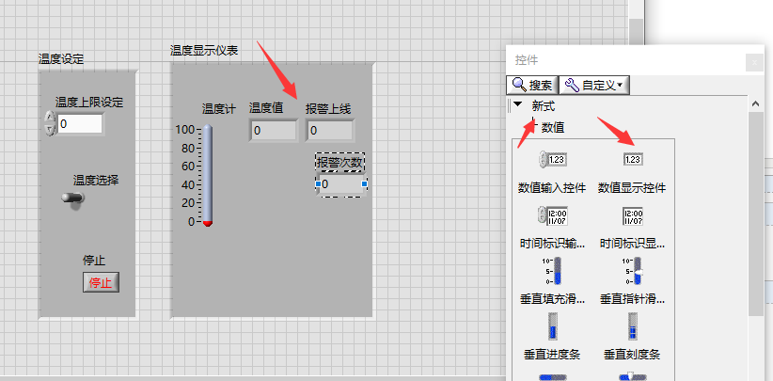Select the 数值输入控件 numeric control icon
This screenshot has height=381, width=773.
552,160
